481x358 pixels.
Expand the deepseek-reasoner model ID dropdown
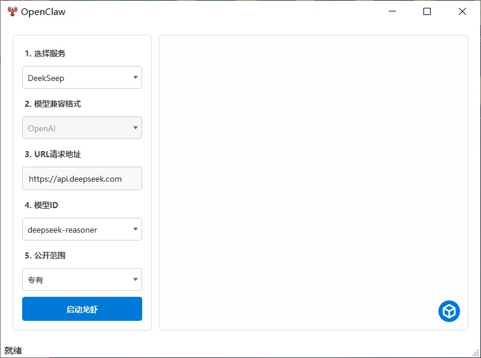pyautogui.click(x=82, y=229)
